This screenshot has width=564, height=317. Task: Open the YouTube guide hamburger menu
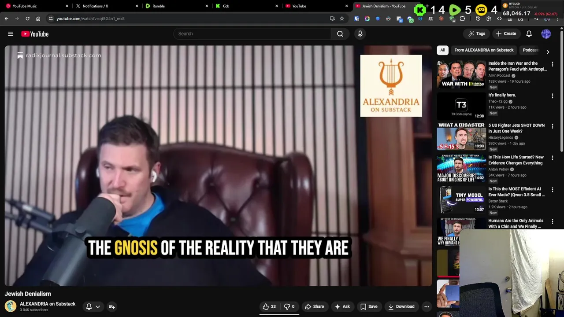click(x=11, y=34)
